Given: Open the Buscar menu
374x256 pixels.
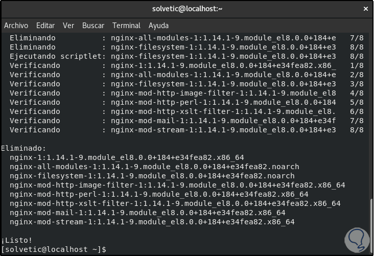Looking at the screenshot, I should (93, 26).
